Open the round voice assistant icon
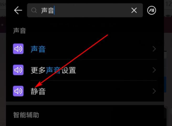The image size is (172, 126). tap(152, 10)
